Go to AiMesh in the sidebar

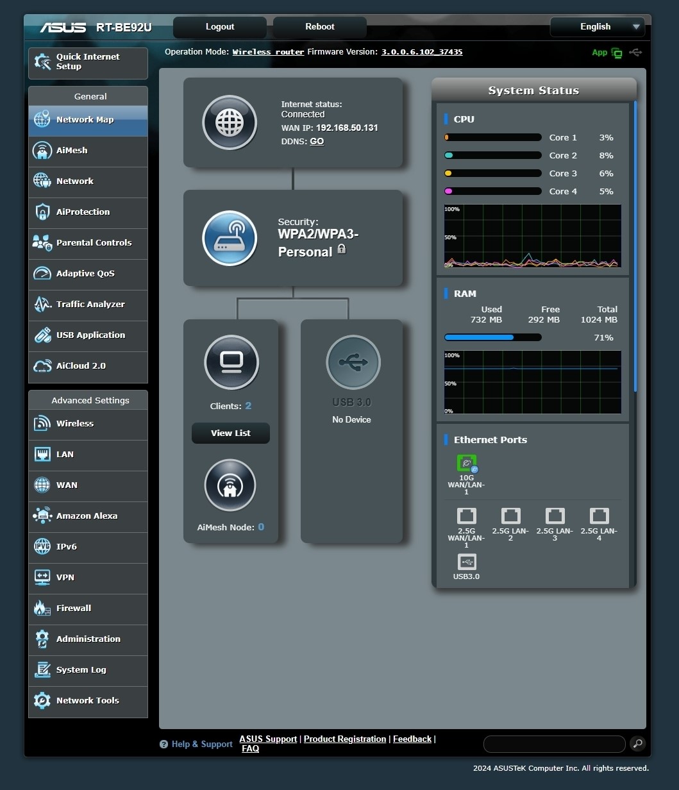point(88,151)
